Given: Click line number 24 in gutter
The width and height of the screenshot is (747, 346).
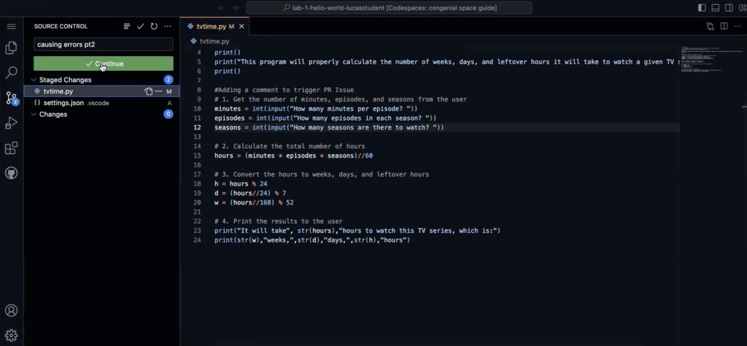Looking at the screenshot, I should (197, 240).
